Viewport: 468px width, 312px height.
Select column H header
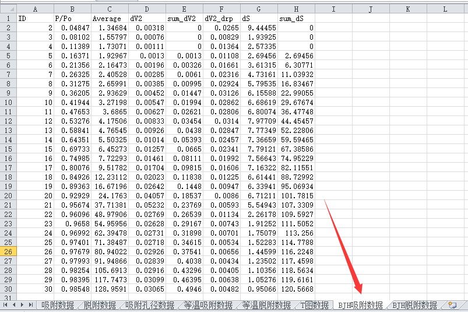click(297, 9)
